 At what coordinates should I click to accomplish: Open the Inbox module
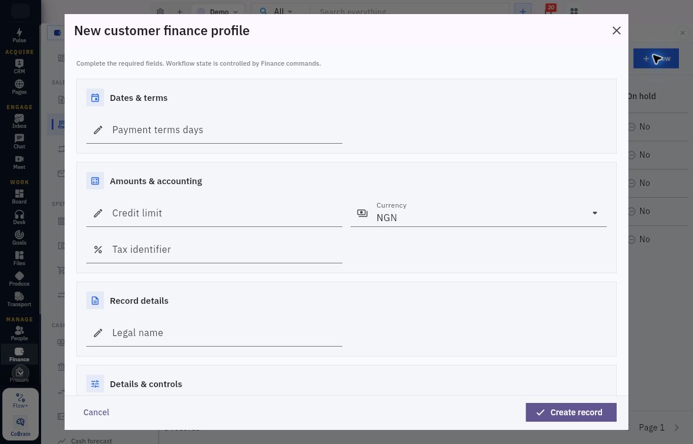click(19, 121)
